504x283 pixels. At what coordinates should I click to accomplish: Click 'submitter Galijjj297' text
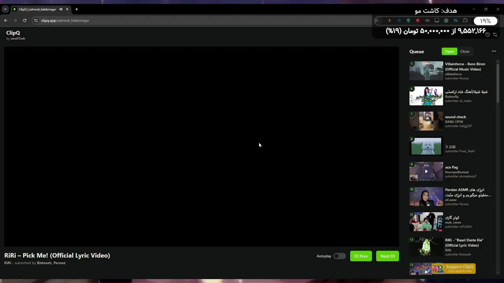pyautogui.click(x=459, y=126)
